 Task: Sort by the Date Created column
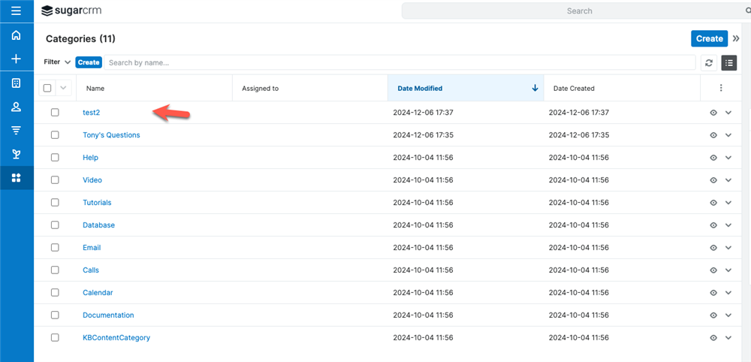click(574, 89)
